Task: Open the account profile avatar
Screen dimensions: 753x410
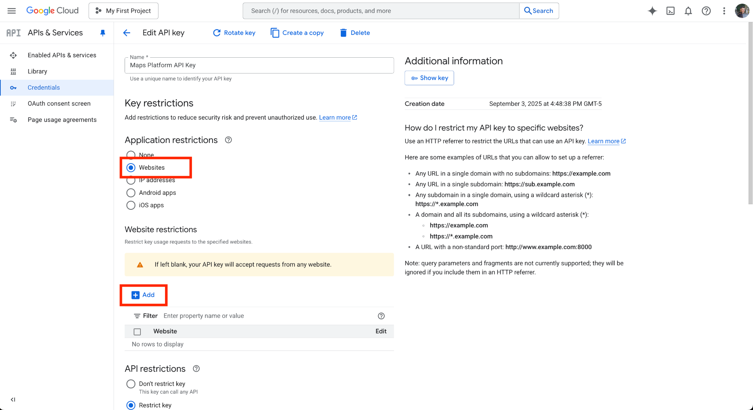Action: coord(742,11)
